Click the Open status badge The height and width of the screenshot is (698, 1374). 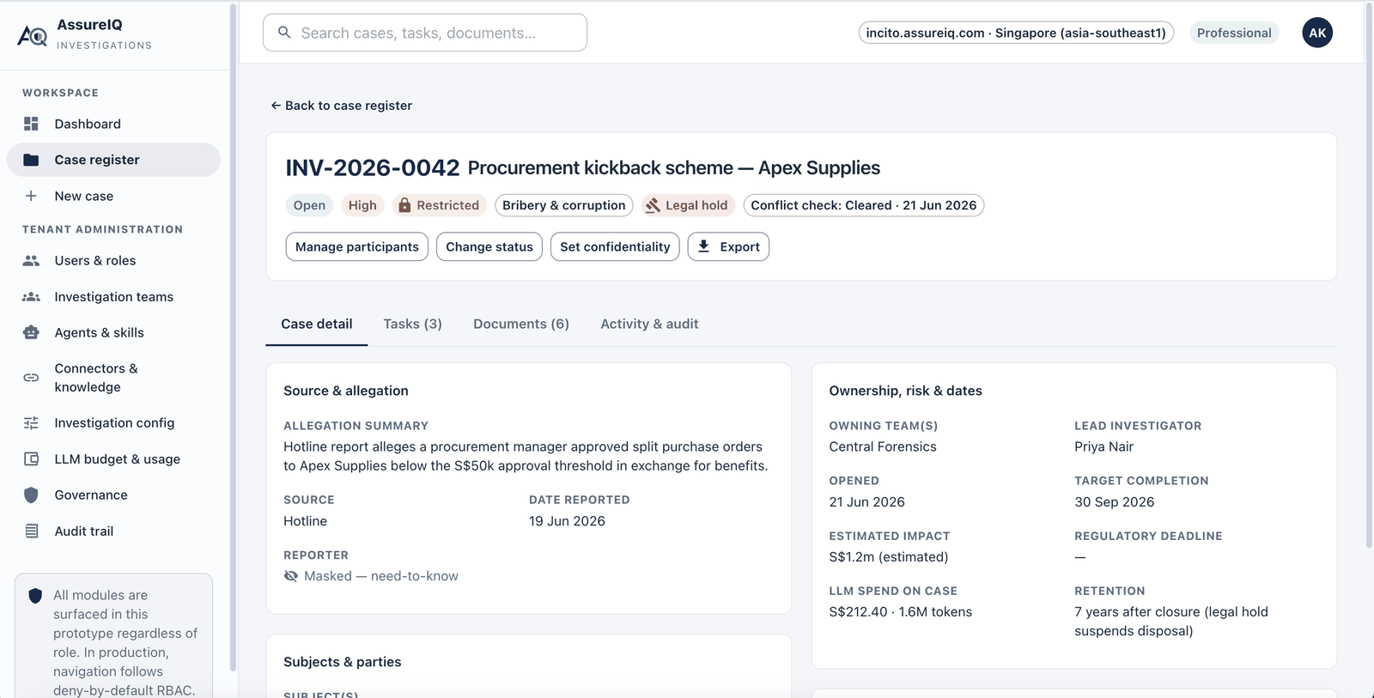309,205
